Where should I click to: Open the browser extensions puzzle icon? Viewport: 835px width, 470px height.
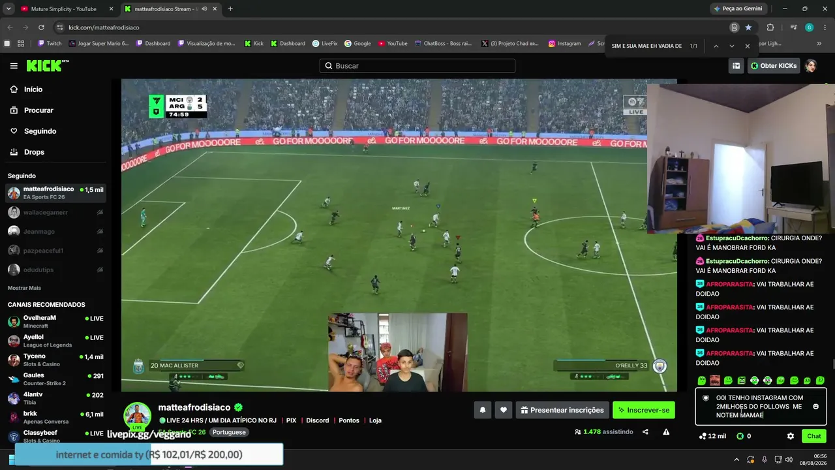pos(770,27)
